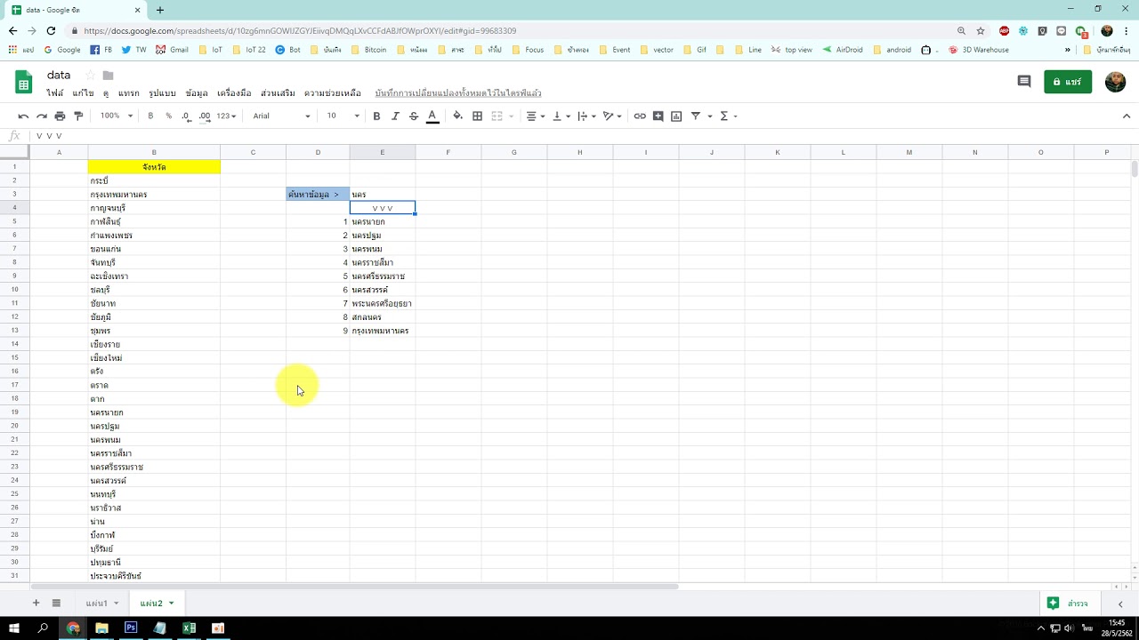This screenshot has width=1139, height=640.
Task: Select cell with นครราชสีมา in column E
Action: tap(383, 262)
